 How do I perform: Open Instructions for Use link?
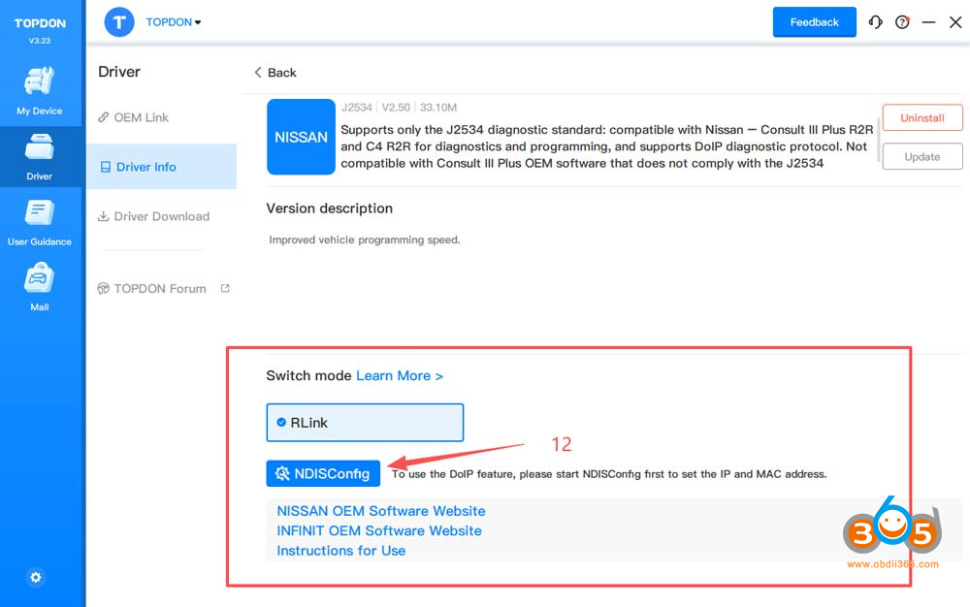pyautogui.click(x=340, y=551)
